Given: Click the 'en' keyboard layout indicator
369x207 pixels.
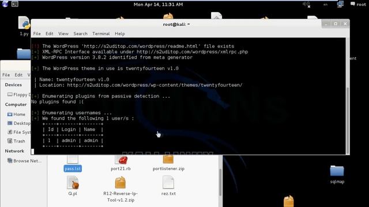Looking at the screenshot, I should [325, 5].
